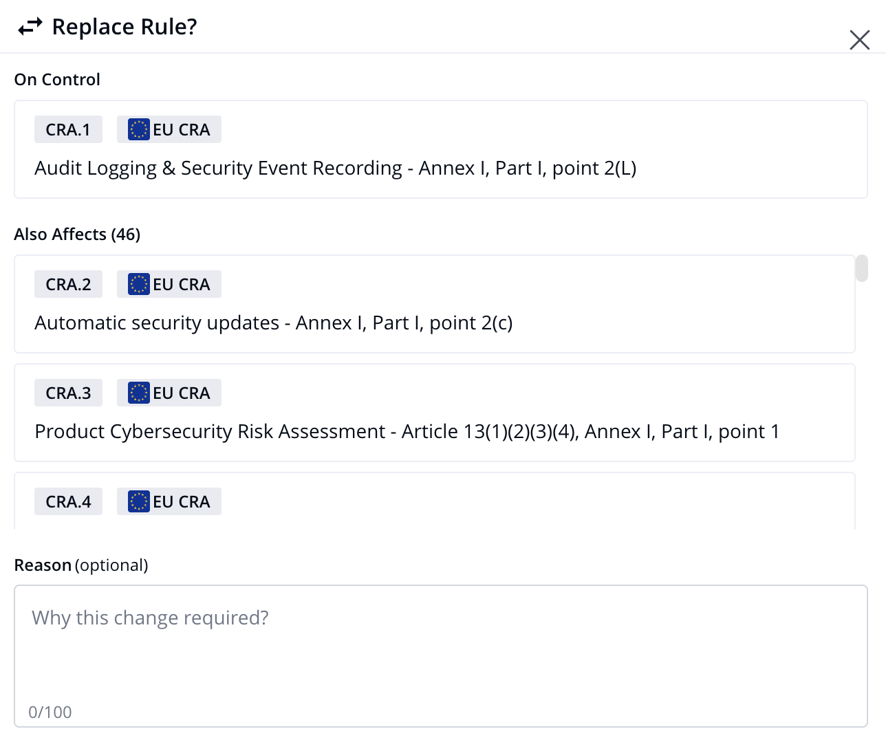
Task: Click the 0/100 character counter
Action: click(x=50, y=712)
